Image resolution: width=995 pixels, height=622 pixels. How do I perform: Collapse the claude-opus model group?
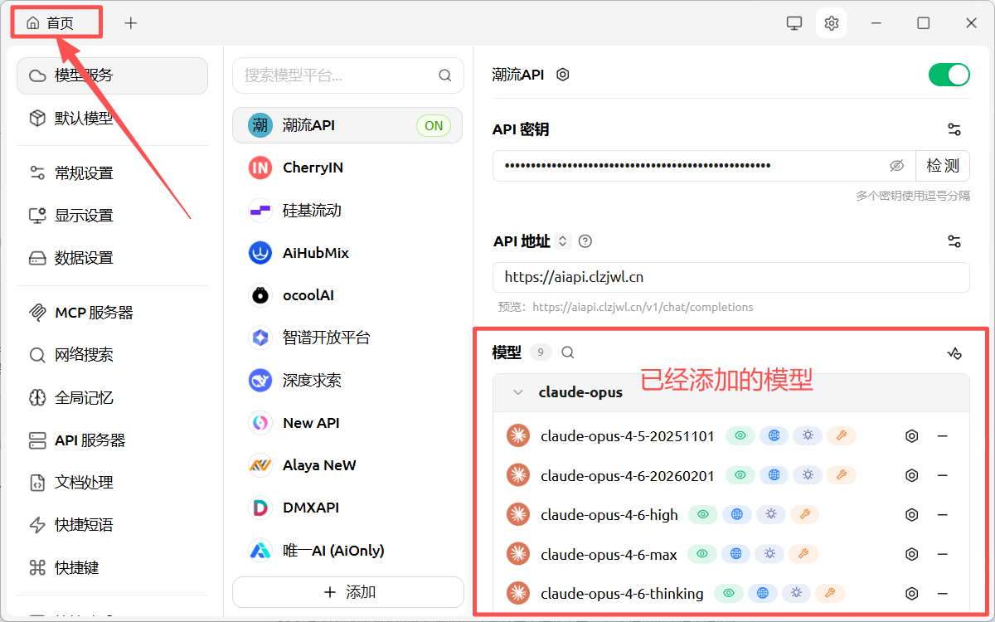click(518, 392)
